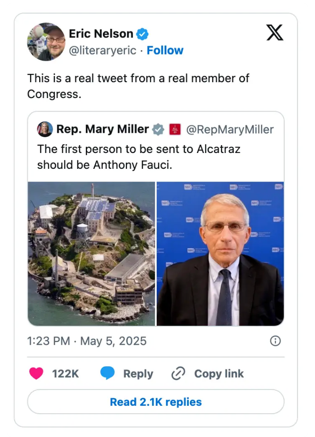This screenshot has width=315, height=437.
Task: Click Eric Nelson's blue verified badge
Action: click(142, 33)
